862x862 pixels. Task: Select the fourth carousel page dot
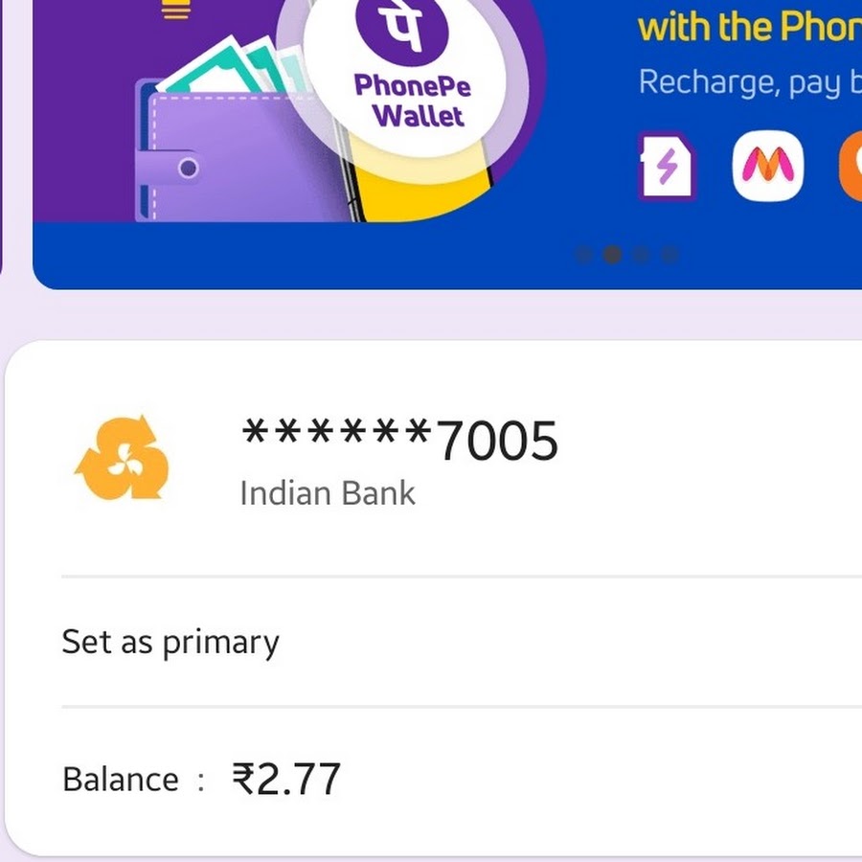point(669,255)
